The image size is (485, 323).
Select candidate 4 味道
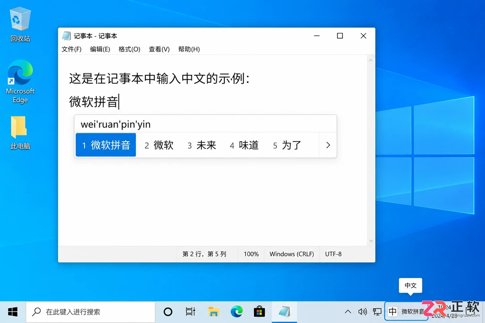point(244,145)
